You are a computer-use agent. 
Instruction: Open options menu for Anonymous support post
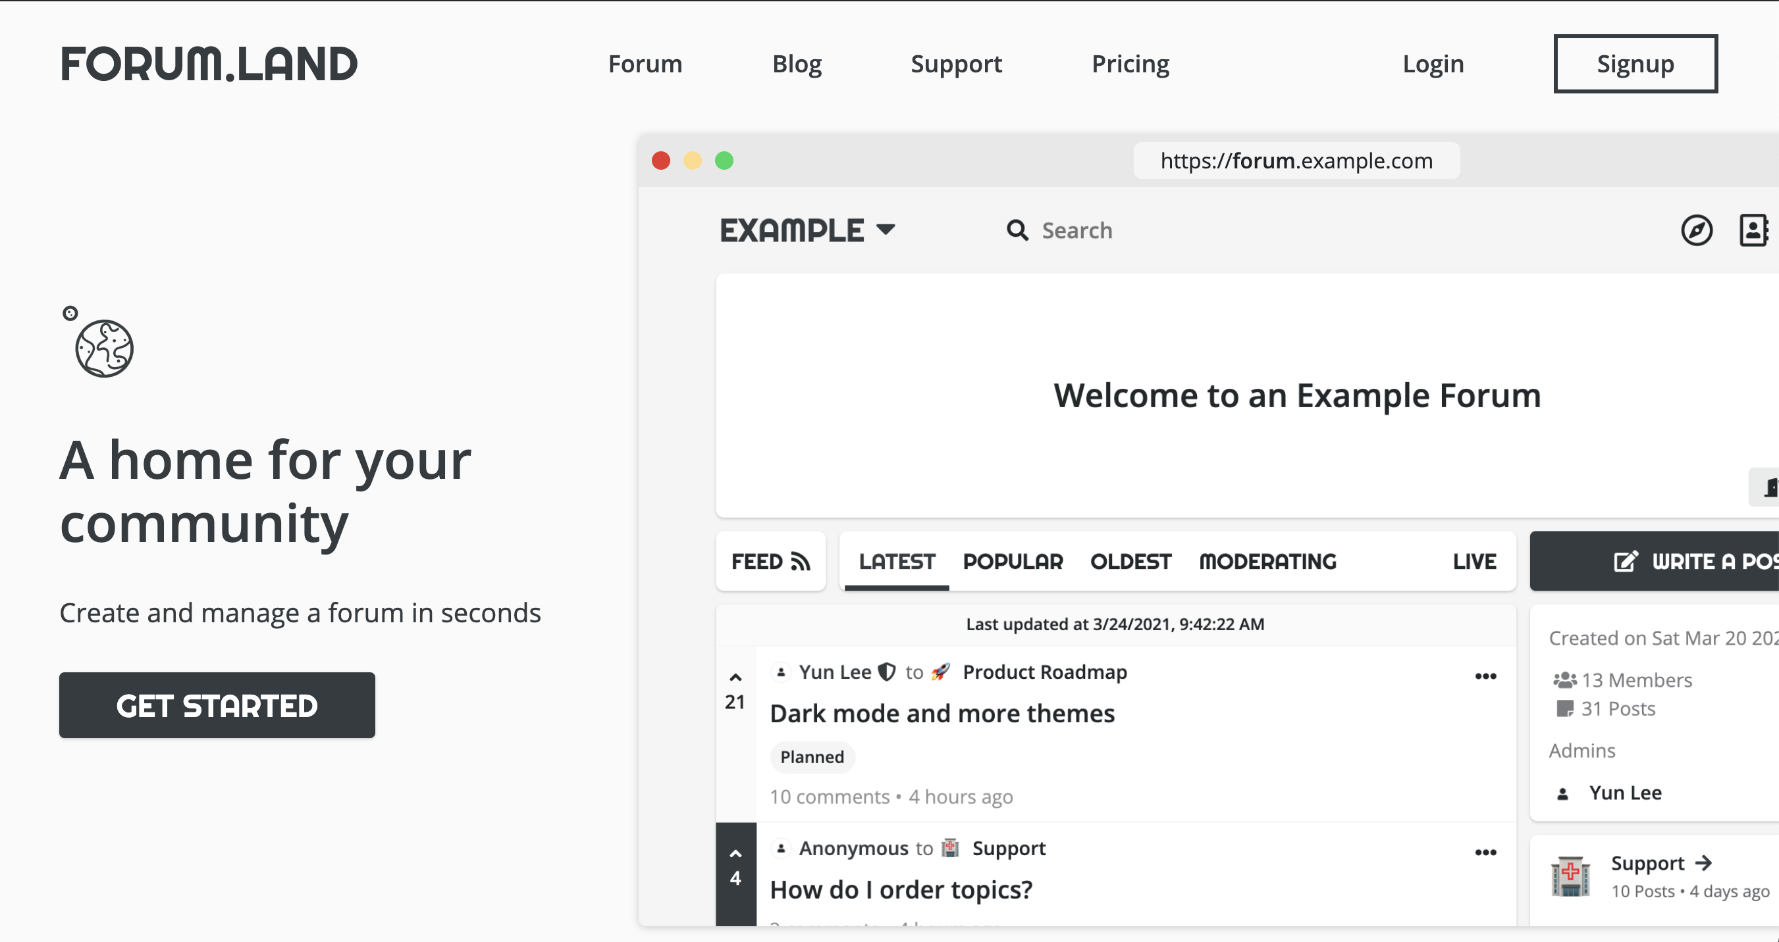[1485, 853]
